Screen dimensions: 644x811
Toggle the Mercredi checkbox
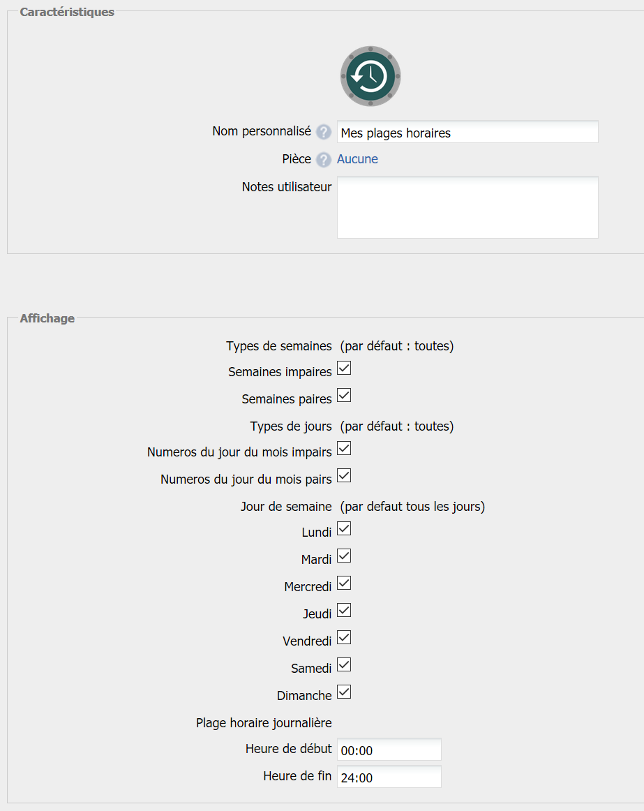pos(344,583)
